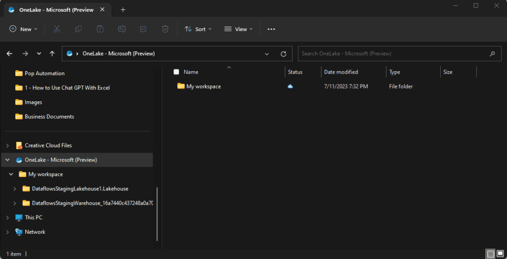The image size is (507, 259).
Task: Refresh the OneLake folder view
Action: click(x=283, y=54)
